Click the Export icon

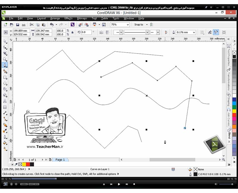click(x=87, y=25)
